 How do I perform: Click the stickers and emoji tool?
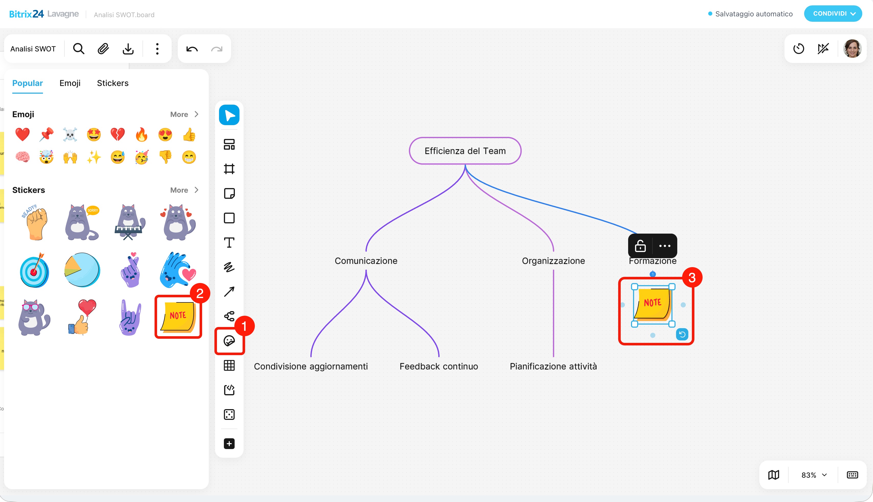(229, 341)
